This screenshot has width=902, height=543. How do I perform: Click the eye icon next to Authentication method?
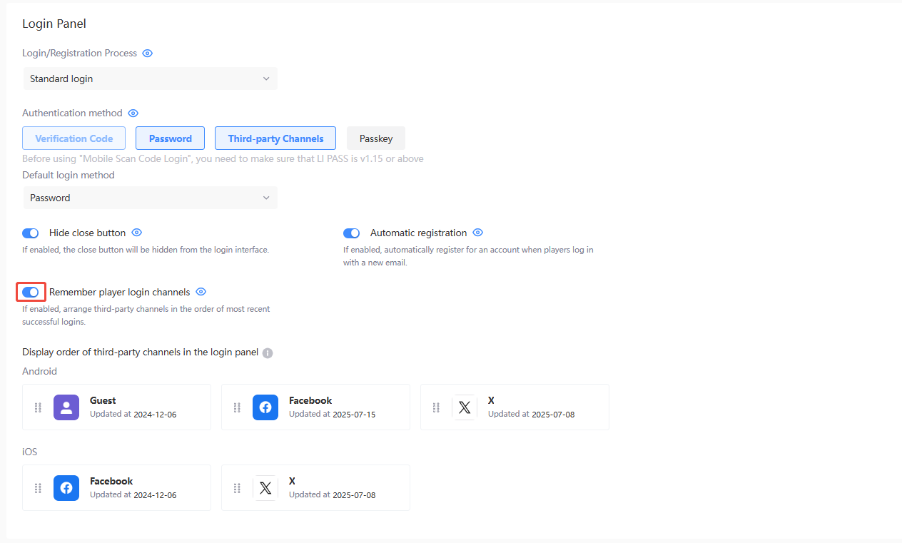click(133, 113)
